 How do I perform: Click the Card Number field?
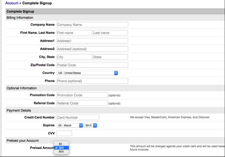click(x=78, y=117)
